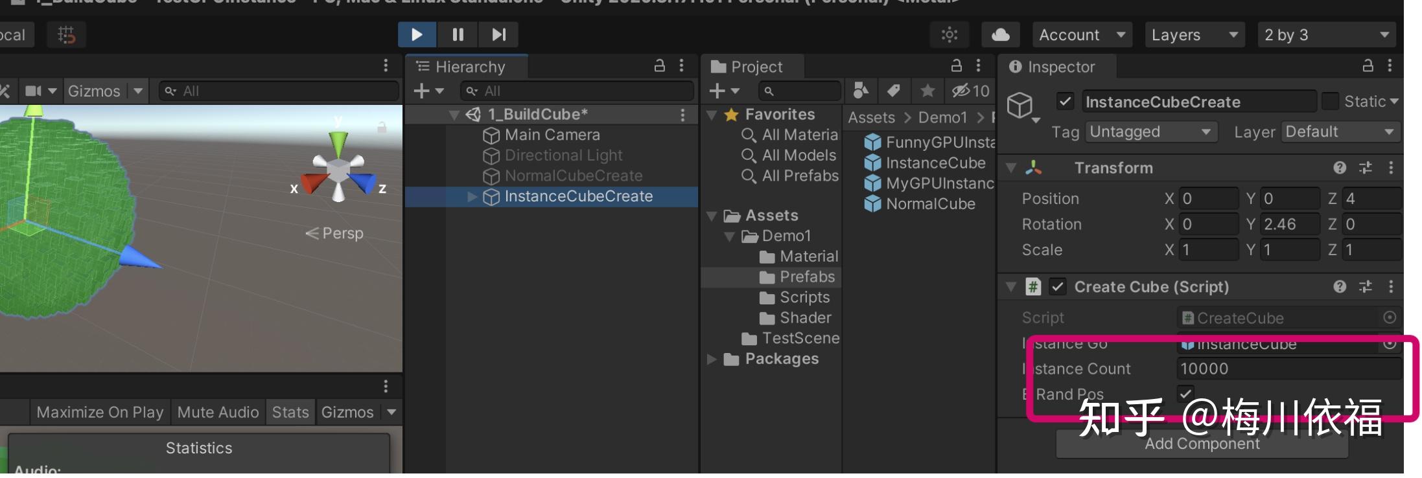Expand the InstanceCubeCreate hierarchy item
The width and height of the screenshot is (1422, 478).
pyautogui.click(x=472, y=196)
